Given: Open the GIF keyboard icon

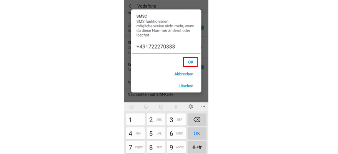Looking at the screenshot, I should pos(161,107).
